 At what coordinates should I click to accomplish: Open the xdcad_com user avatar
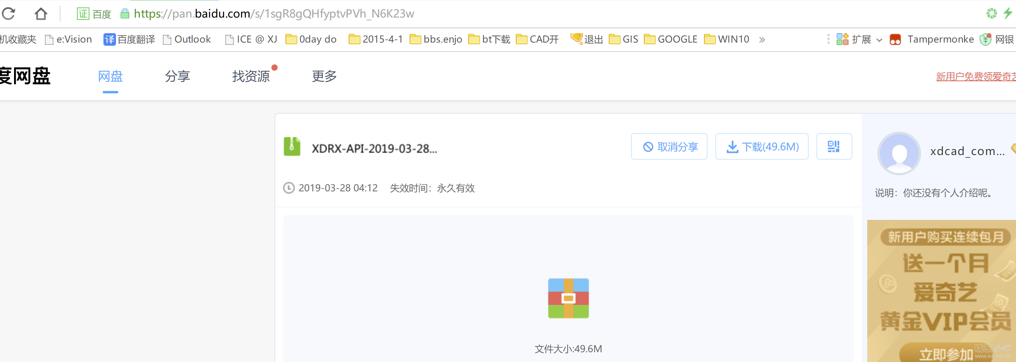[x=899, y=153]
